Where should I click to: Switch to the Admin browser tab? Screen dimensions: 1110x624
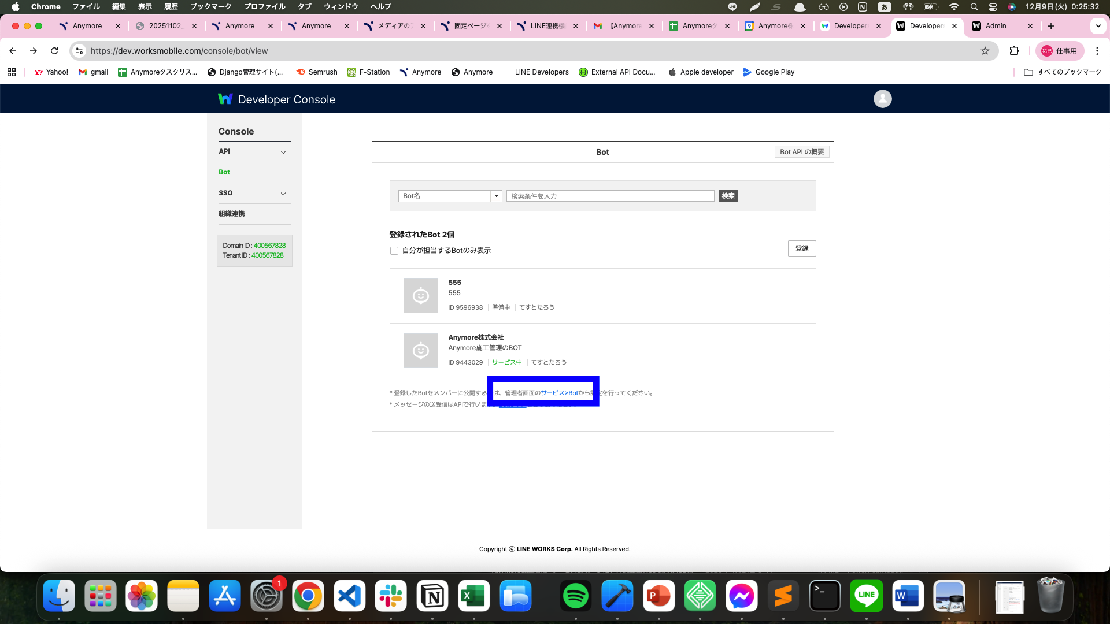tap(996, 26)
